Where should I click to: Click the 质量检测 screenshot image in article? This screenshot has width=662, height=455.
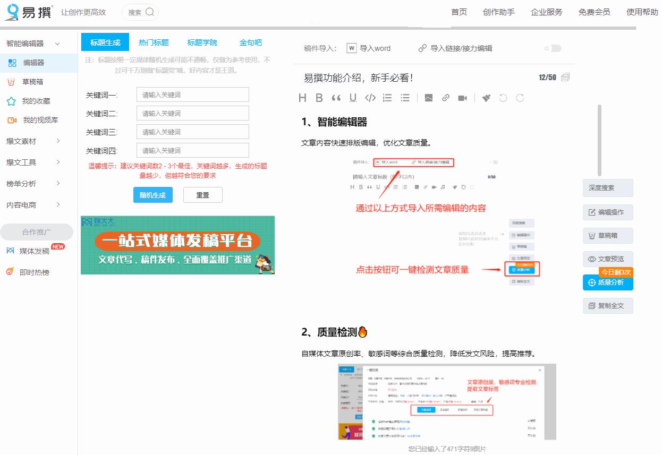pyautogui.click(x=447, y=401)
